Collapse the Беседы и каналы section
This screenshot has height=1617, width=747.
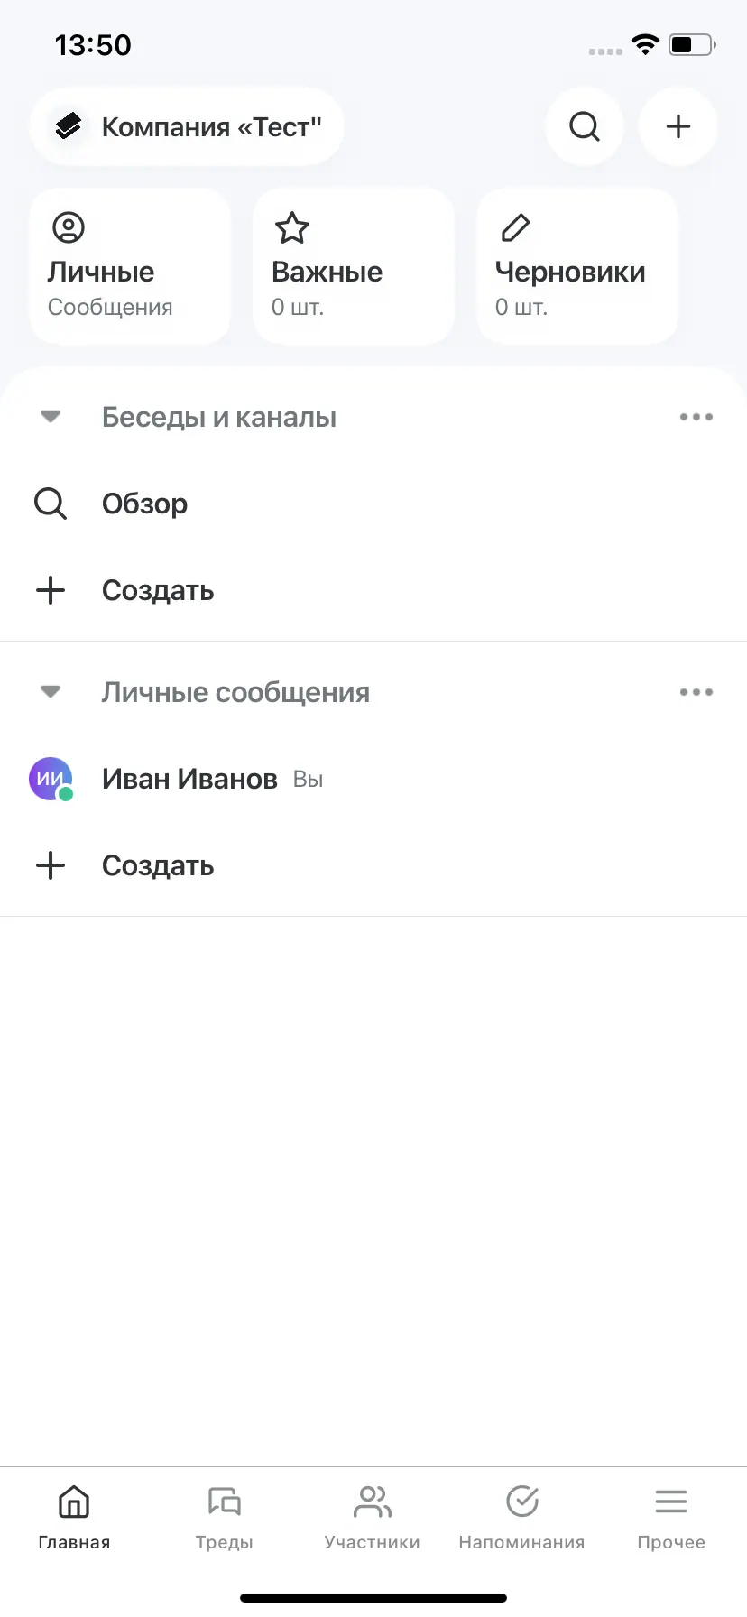(51, 417)
